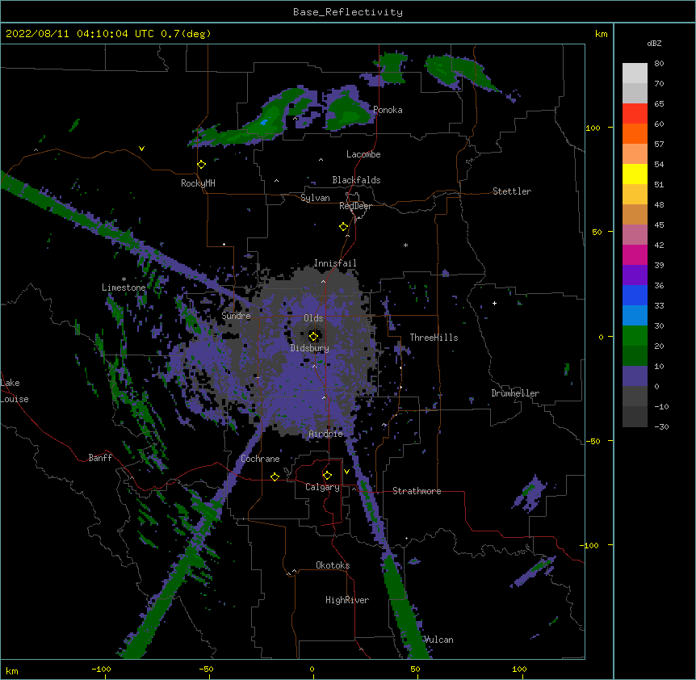Click the yellow diamond marker above Calgary label
The image size is (696, 680).
327,476
